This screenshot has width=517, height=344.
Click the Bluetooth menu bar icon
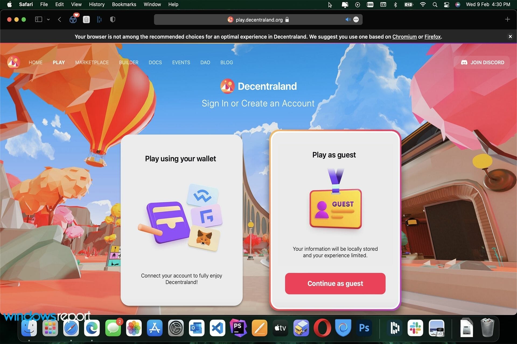[395, 5]
